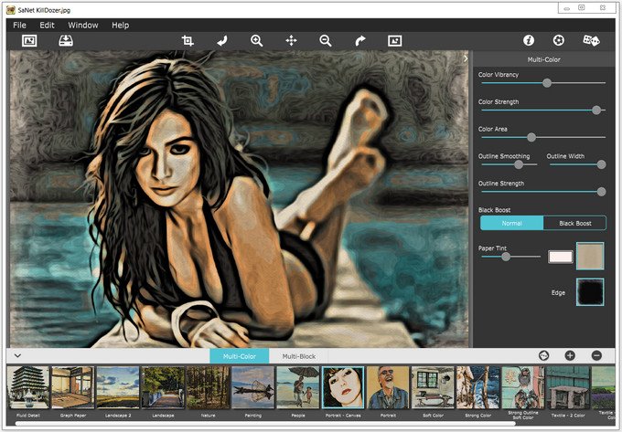Click the zoom in magnifier icon

(257, 40)
